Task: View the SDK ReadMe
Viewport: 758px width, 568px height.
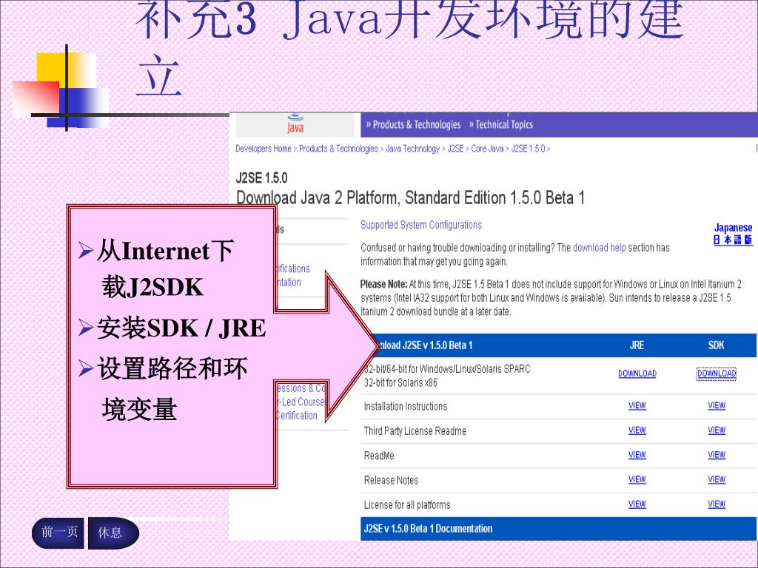Action: pyautogui.click(x=717, y=455)
